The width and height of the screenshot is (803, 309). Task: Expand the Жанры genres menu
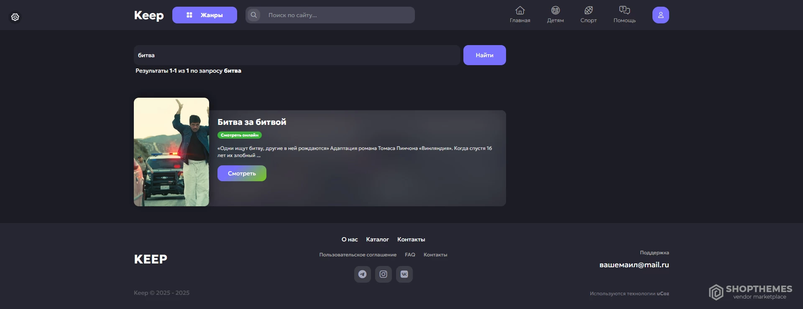coord(205,15)
